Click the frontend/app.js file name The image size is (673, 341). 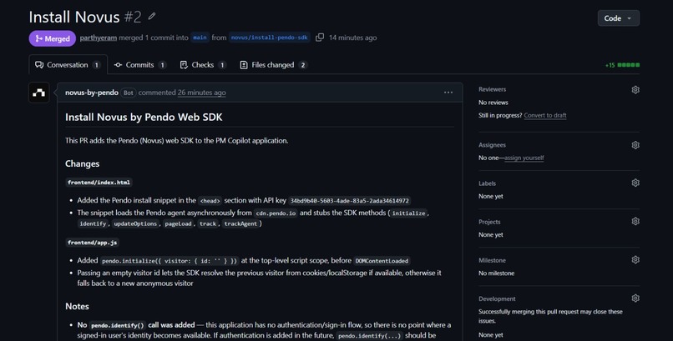click(93, 243)
